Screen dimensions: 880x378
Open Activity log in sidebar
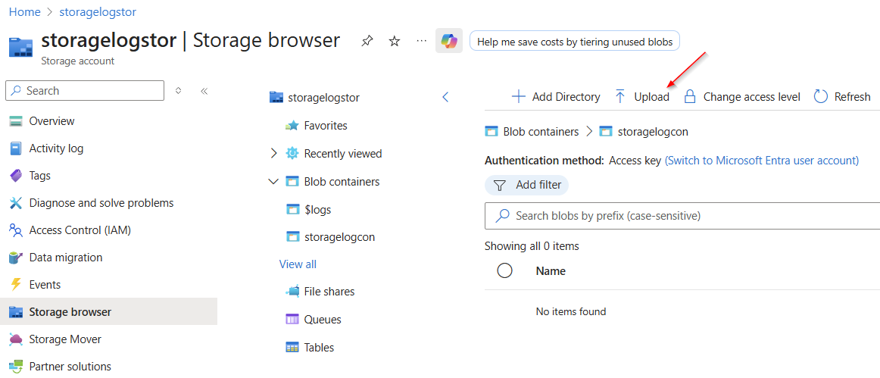coord(56,148)
